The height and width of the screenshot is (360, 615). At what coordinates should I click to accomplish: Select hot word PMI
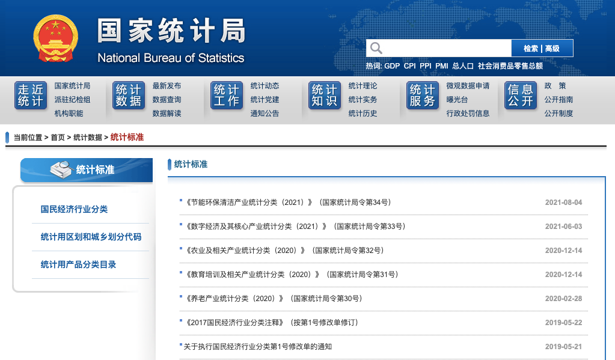pos(442,66)
